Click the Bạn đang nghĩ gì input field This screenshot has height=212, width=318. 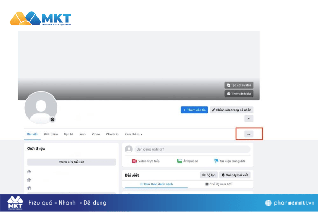point(192,149)
